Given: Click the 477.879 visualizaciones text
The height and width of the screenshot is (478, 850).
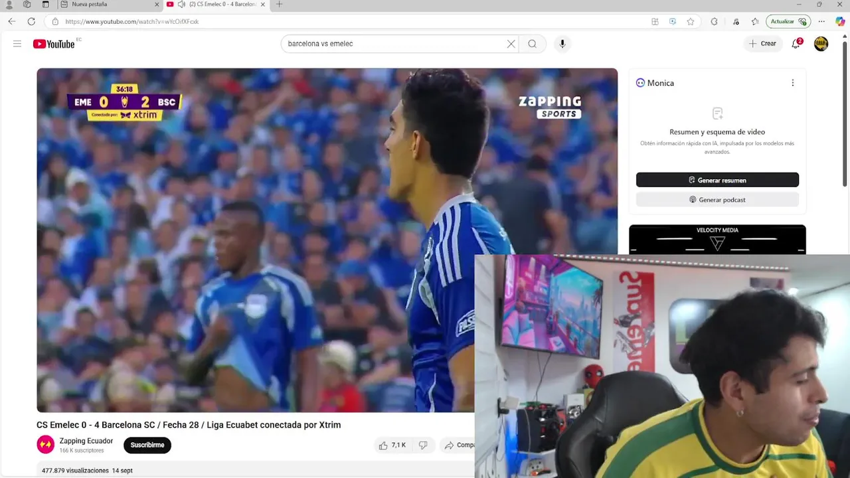Looking at the screenshot, I should tap(75, 471).
